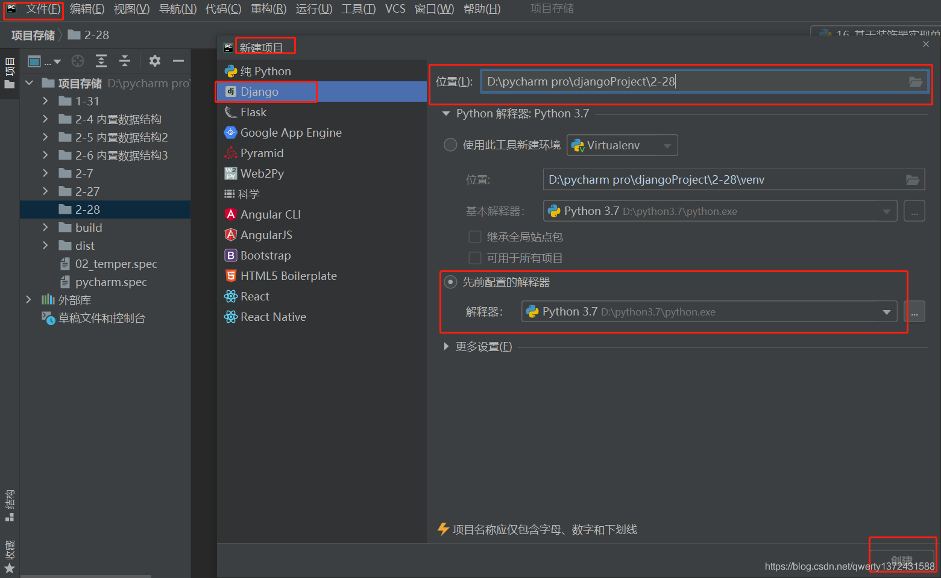Open settings gear in project panel
Viewport: 941px width, 578px height.
point(155,61)
